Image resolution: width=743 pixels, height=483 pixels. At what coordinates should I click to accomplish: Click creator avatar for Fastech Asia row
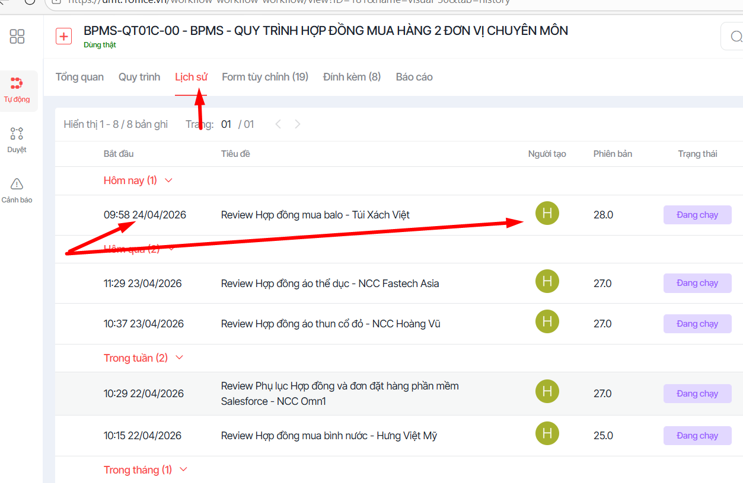547,282
